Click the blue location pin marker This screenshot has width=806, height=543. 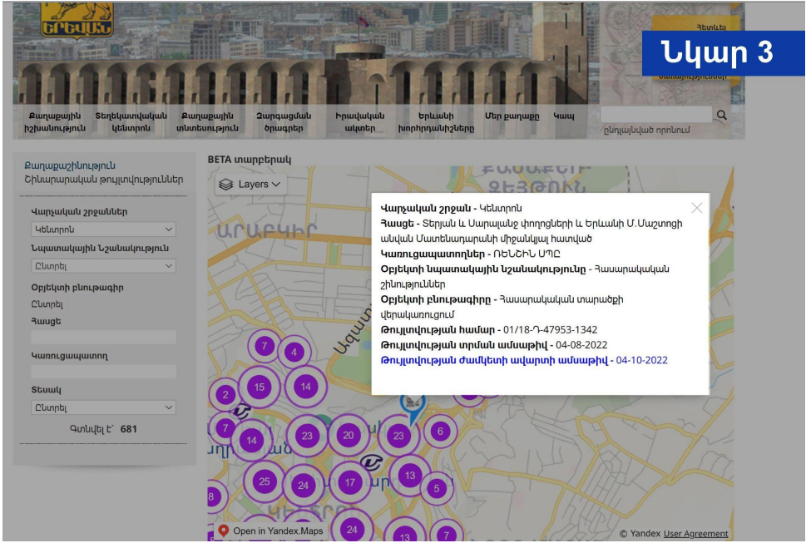pos(412,406)
